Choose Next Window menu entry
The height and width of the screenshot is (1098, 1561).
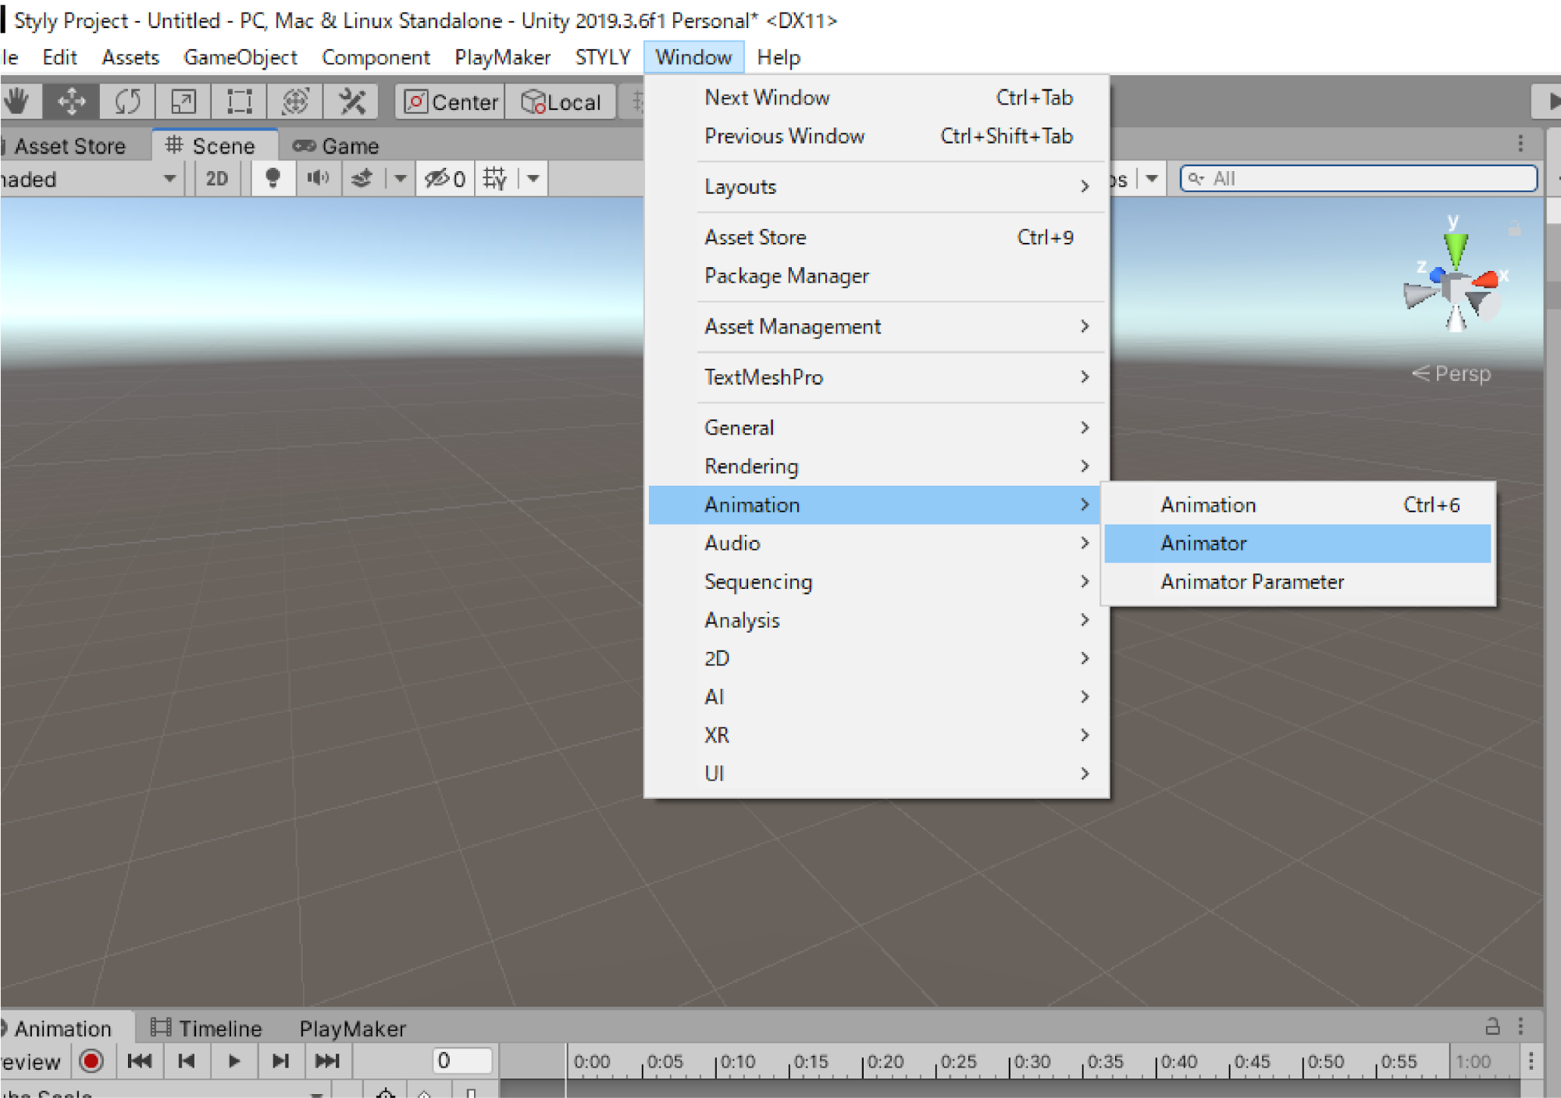click(877, 98)
